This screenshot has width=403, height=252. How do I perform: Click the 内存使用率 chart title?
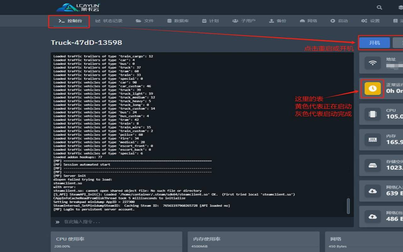pos(207,239)
